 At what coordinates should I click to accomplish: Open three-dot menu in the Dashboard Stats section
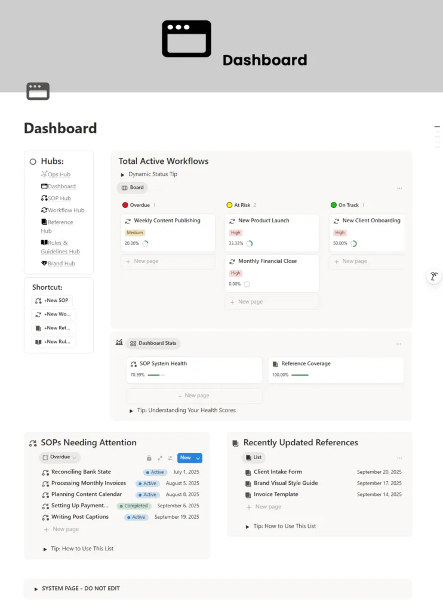tap(399, 344)
